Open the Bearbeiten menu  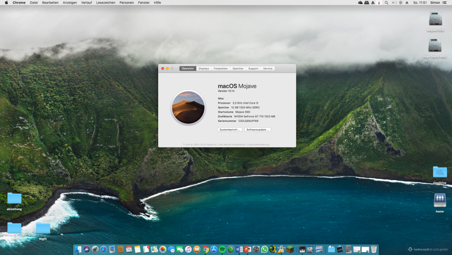[50, 3]
